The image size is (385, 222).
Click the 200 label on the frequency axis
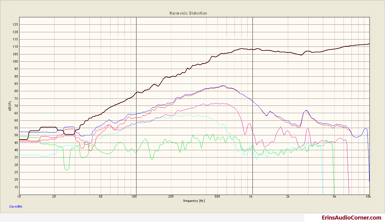[171, 197]
